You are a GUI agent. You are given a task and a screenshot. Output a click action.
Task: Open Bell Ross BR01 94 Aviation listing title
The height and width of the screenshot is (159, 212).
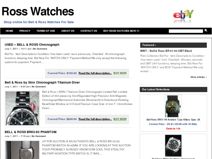point(173,120)
